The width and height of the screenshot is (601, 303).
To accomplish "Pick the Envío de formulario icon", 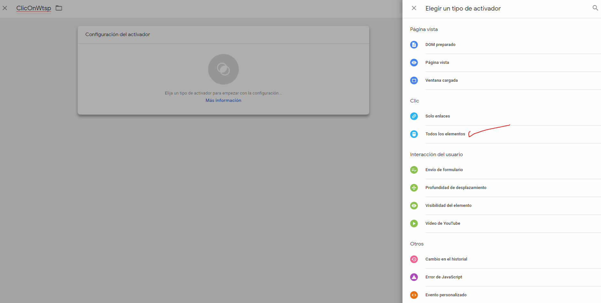I will click(414, 170).
